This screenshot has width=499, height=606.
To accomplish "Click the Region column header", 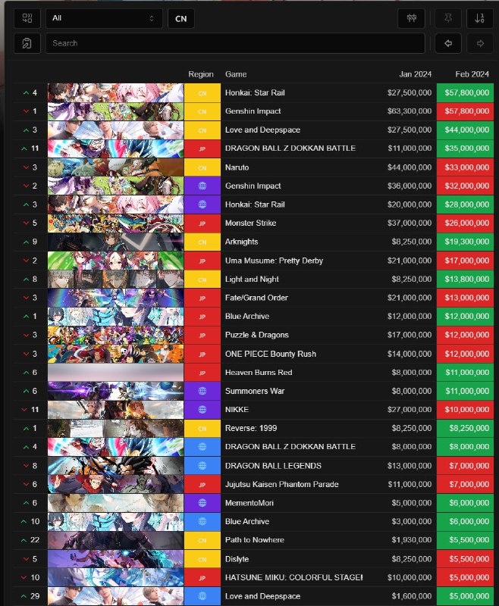I will point(201,74).
